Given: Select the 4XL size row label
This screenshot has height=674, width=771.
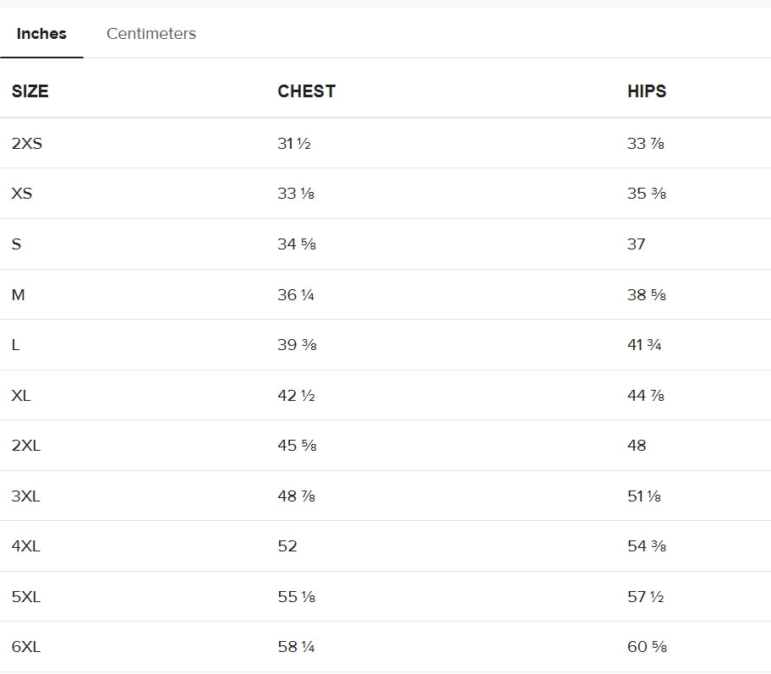Looking at the screenshot, I should (26, 546).
